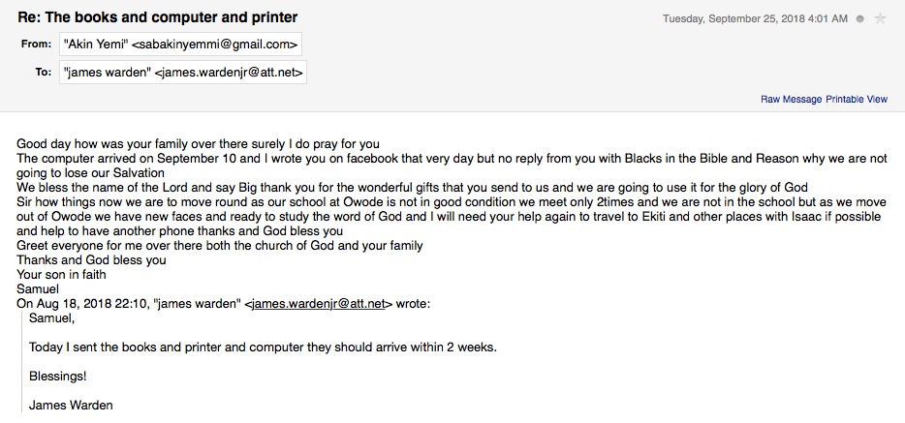Click the "james warden" recipient address chip

click(183, 72)
